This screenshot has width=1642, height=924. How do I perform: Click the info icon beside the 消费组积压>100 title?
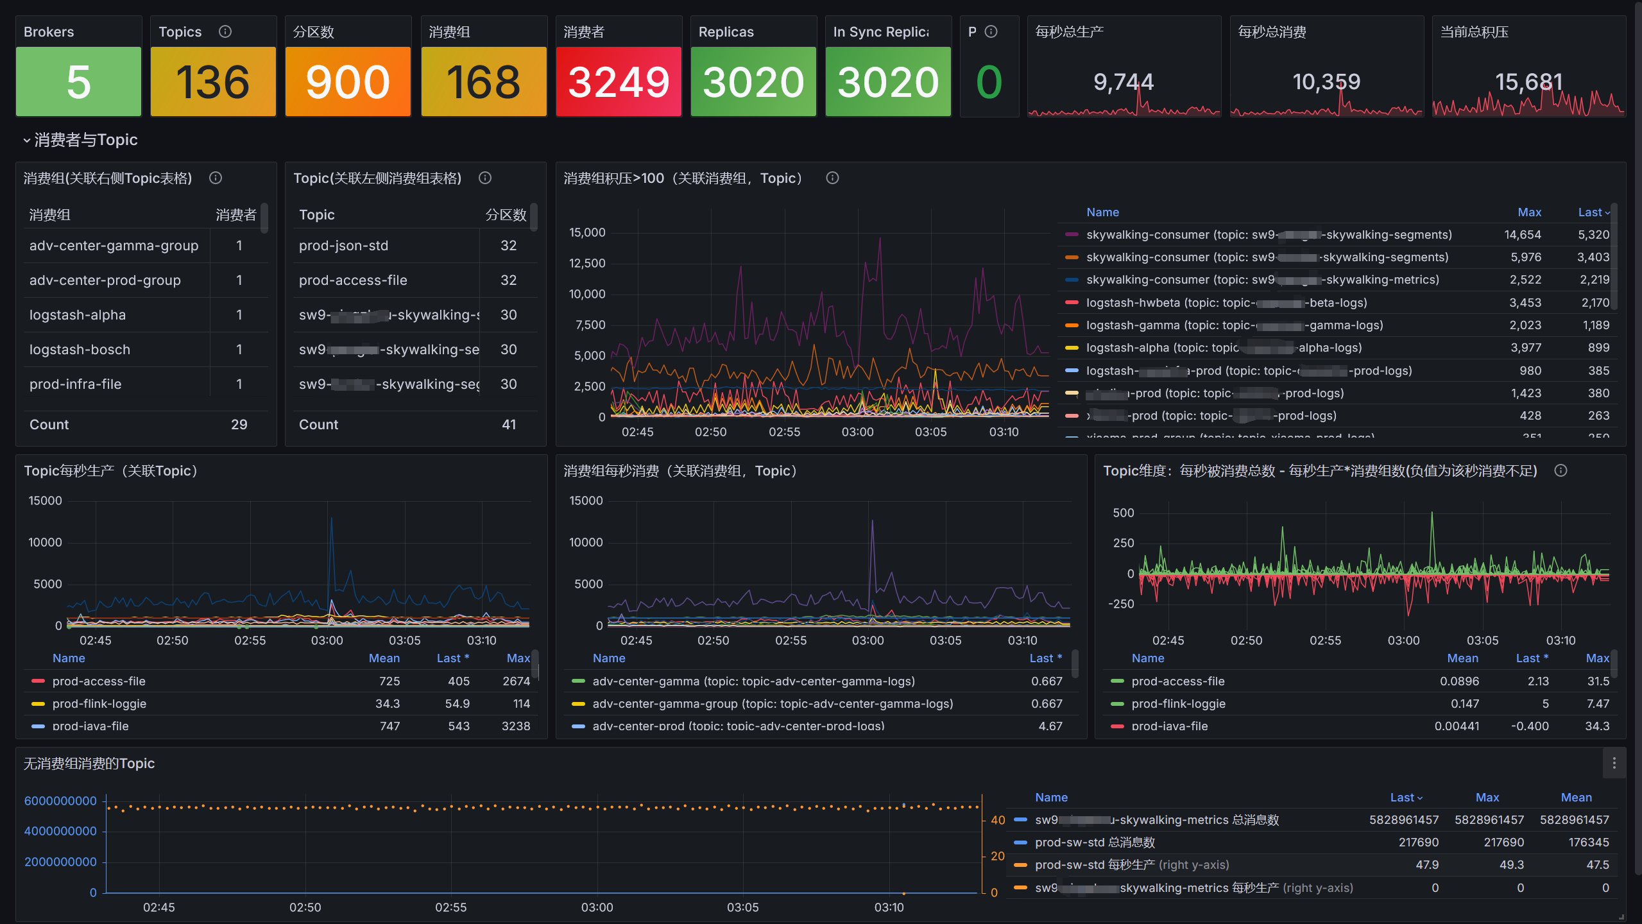coord(832,178)
